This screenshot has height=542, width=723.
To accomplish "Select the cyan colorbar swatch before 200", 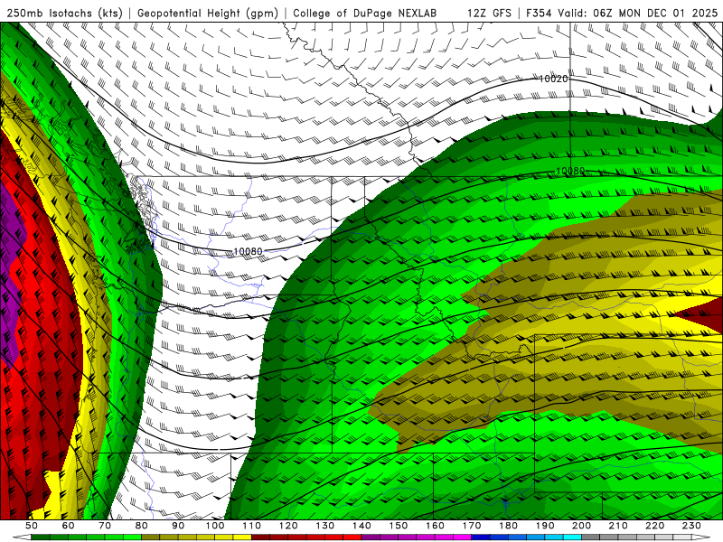I will (573, 537).
